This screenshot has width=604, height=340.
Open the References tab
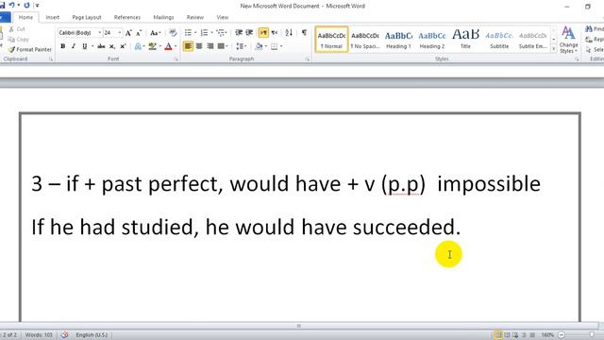(127, 17)
